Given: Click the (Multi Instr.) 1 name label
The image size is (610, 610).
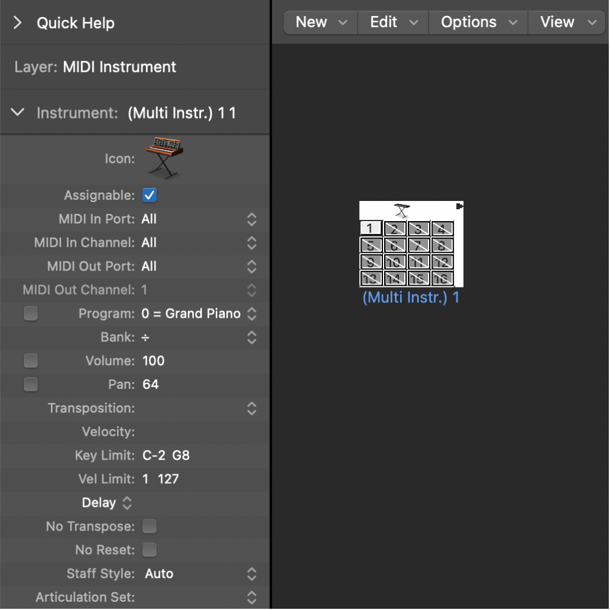Looking at the screenshot, I should [x=410, y=297].
